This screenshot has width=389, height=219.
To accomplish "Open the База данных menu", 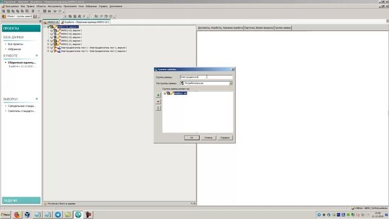I will 12,6.
